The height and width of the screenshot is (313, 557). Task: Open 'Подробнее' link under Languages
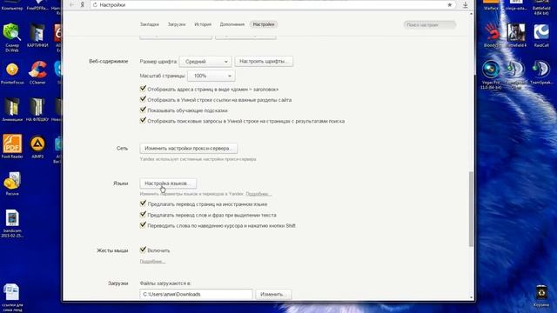tap(258, 194)
